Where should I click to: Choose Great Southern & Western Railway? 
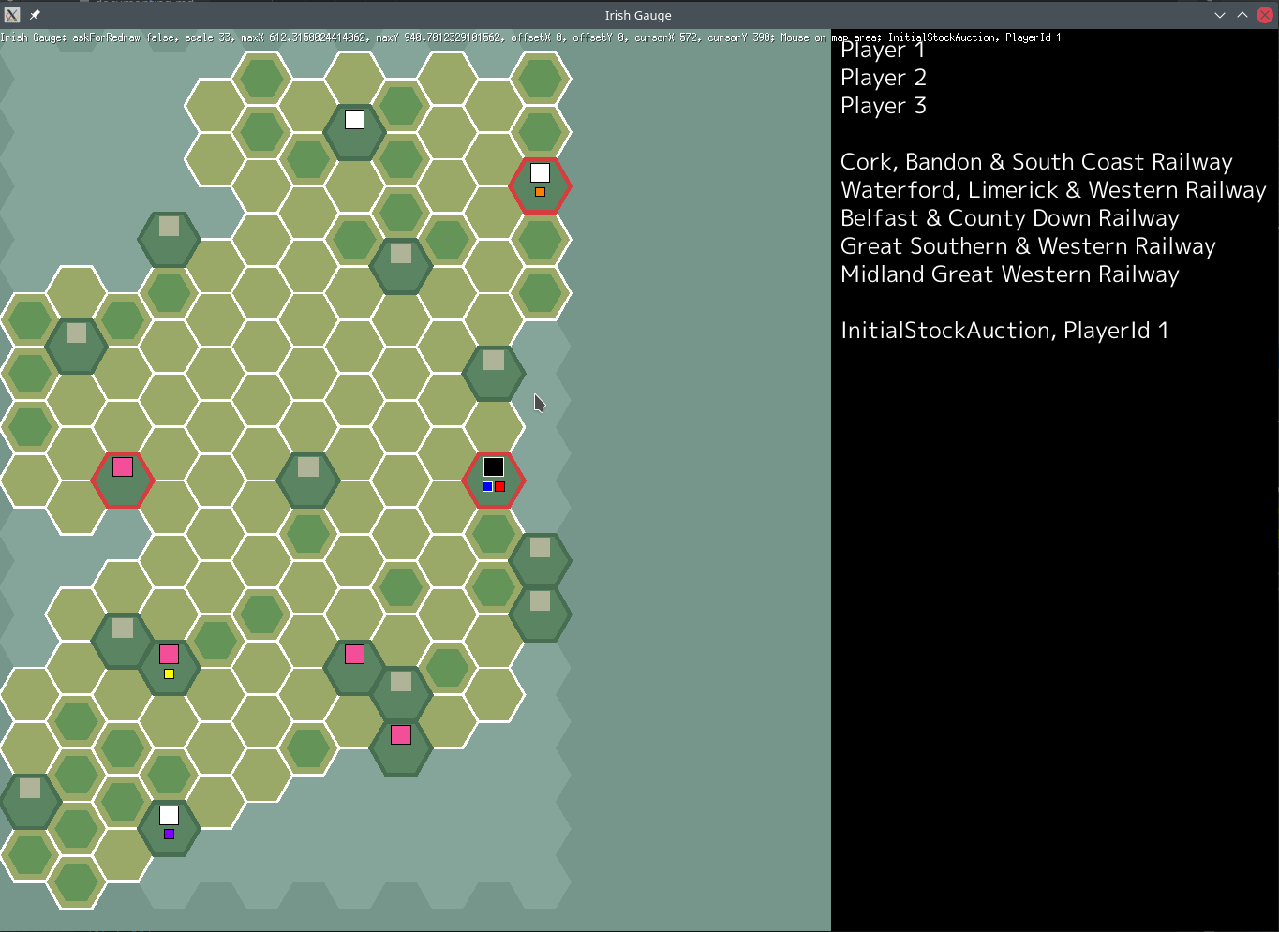[1028, 246]
